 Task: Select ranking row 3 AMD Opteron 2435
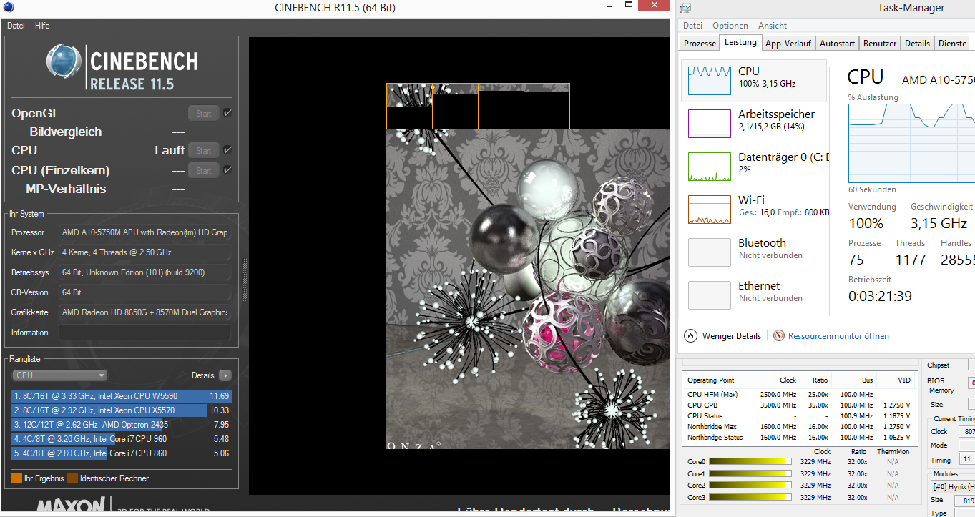pyautogui.click(x=122, y=425)
